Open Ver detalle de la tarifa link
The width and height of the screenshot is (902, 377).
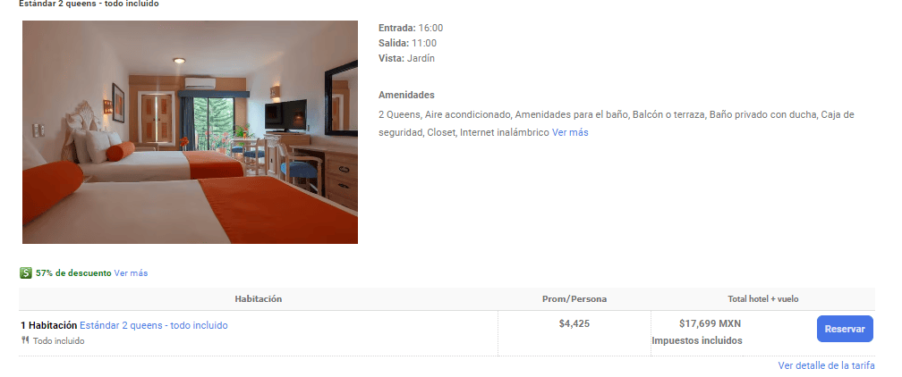(826, 365)
